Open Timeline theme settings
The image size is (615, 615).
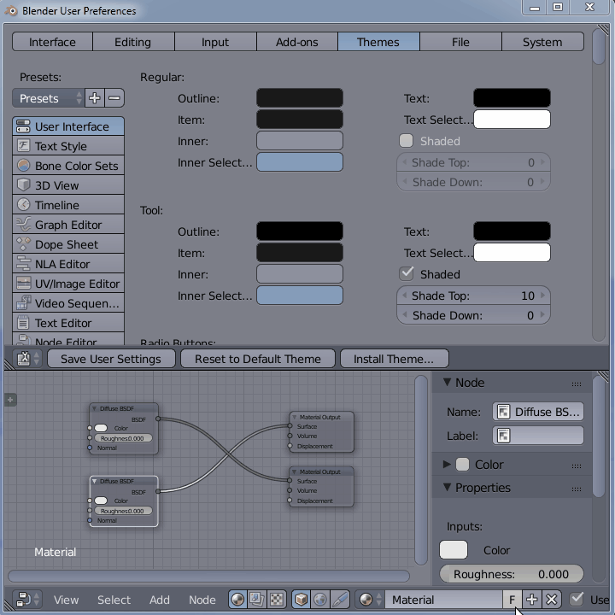[x=68, y=205]
